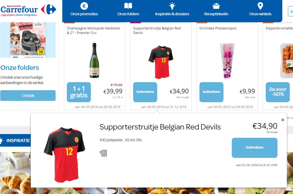Open the Champagne Monopole Heidsieck bottle image
This screenshot has height=194, width=293.
click(94, 60)
